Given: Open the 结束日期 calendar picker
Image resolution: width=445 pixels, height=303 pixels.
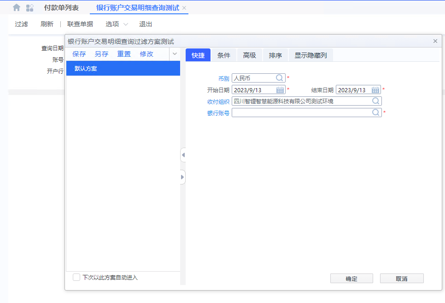Looking at the screenshot, I should [375, 90].
